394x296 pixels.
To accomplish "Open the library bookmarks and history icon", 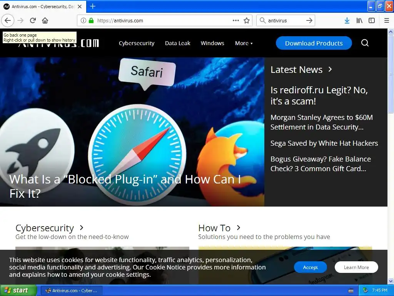I will coord(359,21).
